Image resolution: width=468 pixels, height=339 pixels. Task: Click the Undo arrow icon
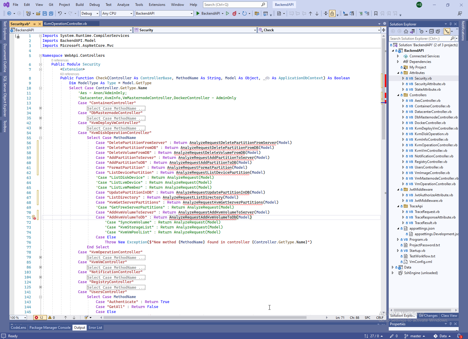(x=60, y=13)
